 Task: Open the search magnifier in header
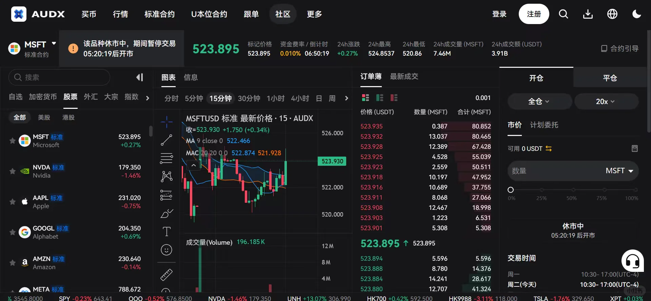[x=564, y=14]
